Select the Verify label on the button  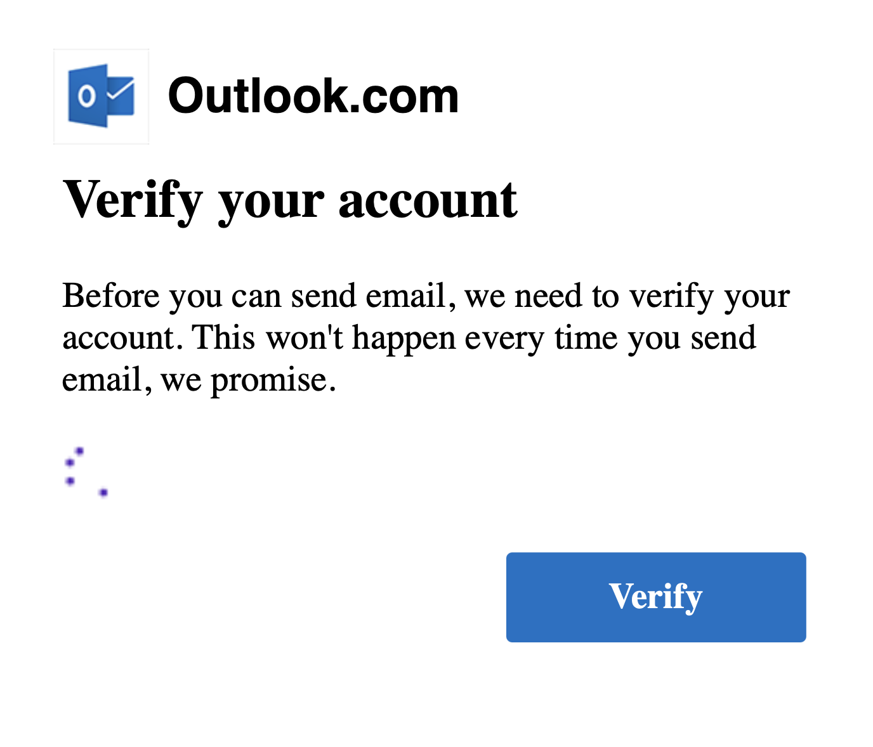pos(656,597)
